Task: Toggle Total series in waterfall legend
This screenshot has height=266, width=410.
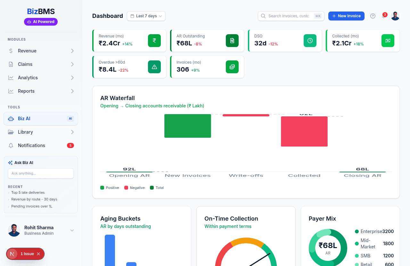Action: [157, 188]
